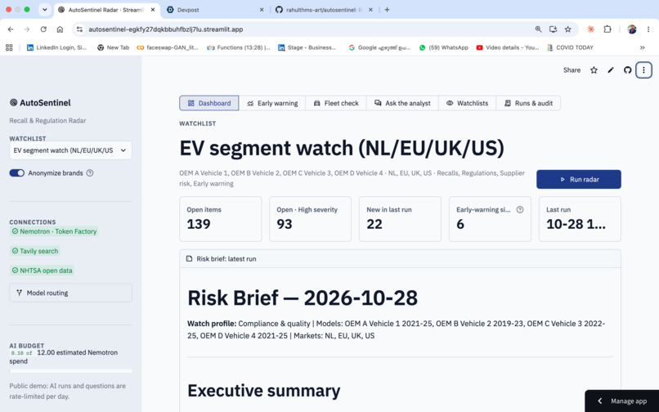Open the Functions (13:28) bookmark
The image size is (659, 412).
238,47
